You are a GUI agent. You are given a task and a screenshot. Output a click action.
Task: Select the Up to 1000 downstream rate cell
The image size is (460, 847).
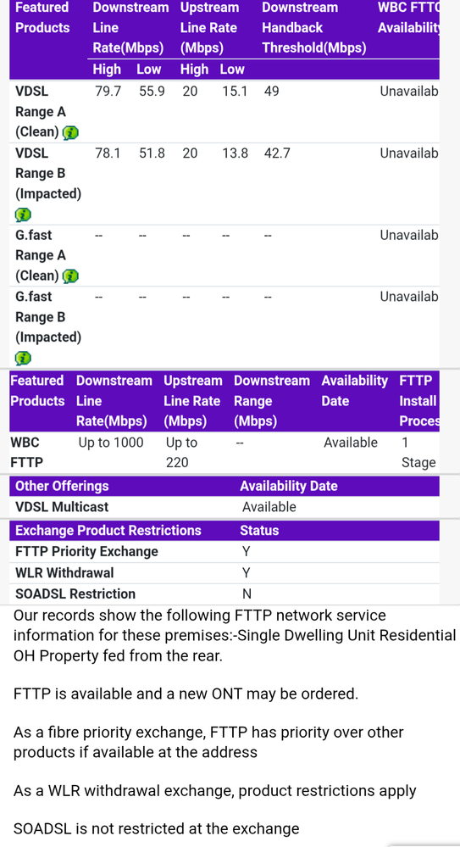111,443
